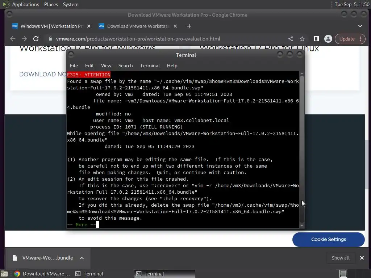This screenshot has width=371, height=278.
Task: Click the clock Tue Sep 5, 11:50
Action: click(352, 4)
